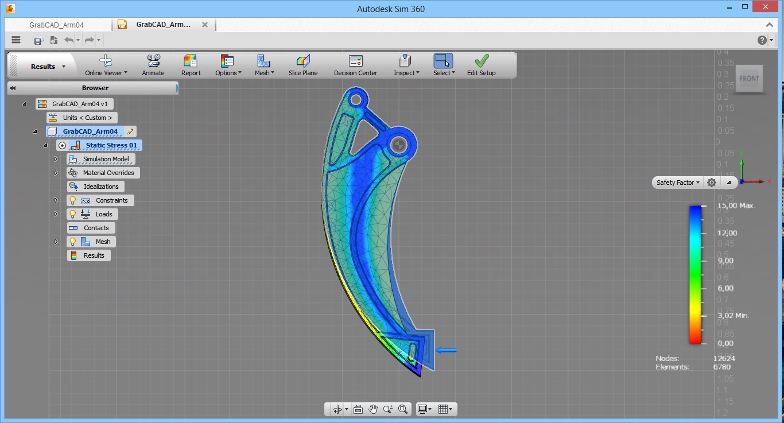Select the Idealizations tree item
This screenshot has width=784, height=423.
click(x=95, y=187)
